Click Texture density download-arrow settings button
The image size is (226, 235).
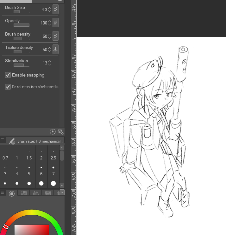[x=55, y=50]
